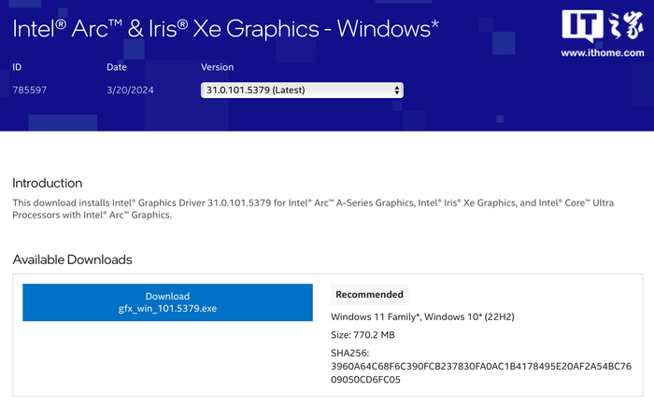Click the Introduction heading
The image size is (654, 406).
pos(47,183)
